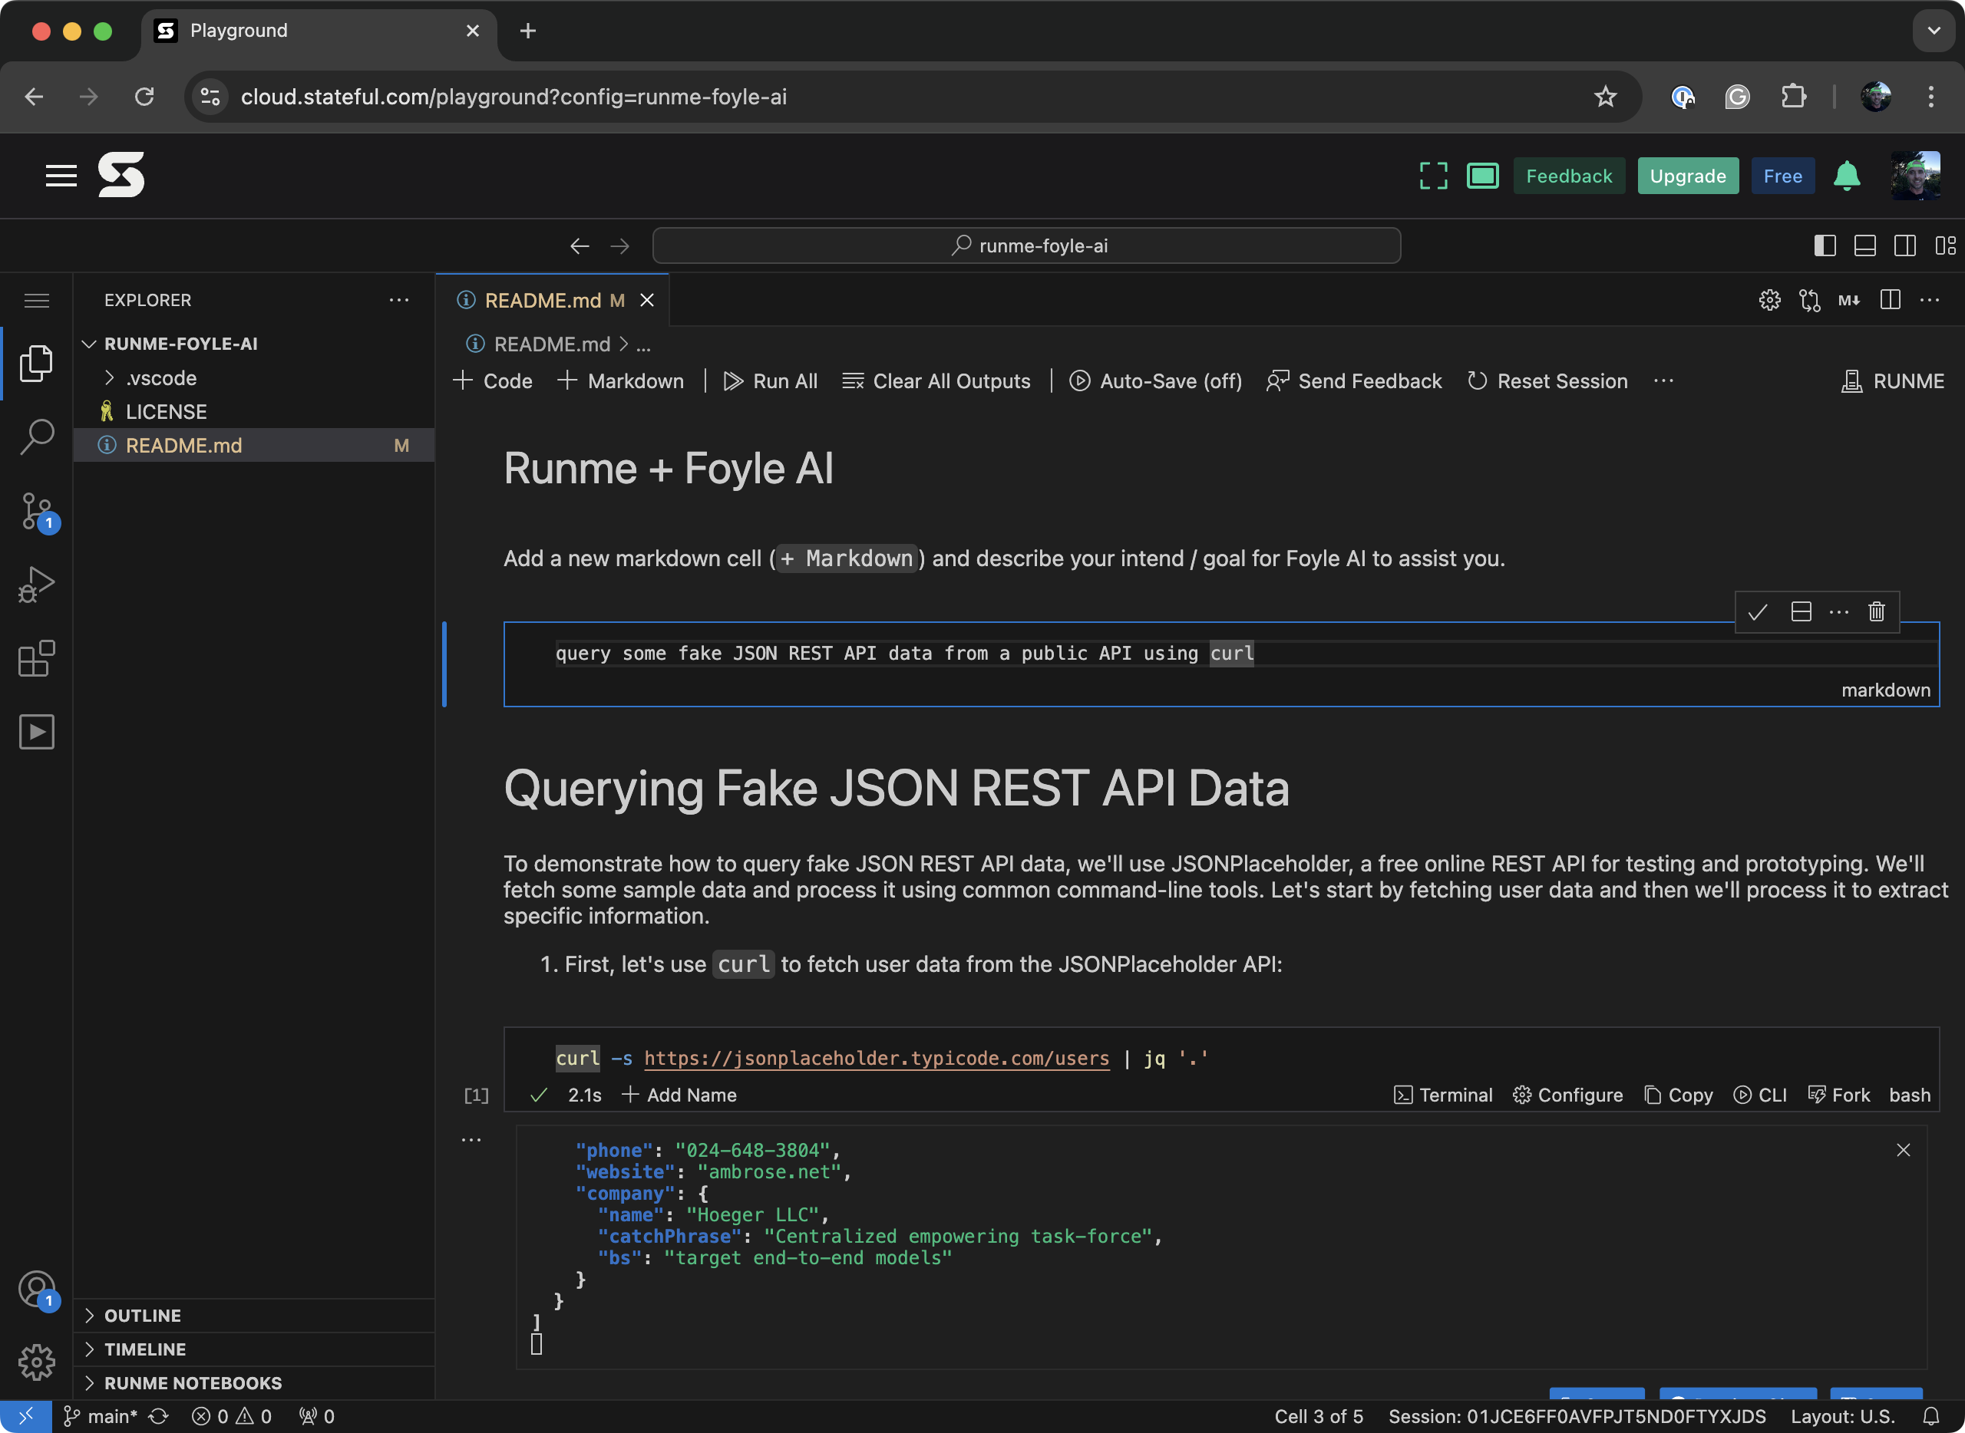Open editor more actions ellipsis
This screenshot has width=1965, height=1433.
coord(1930,300)
